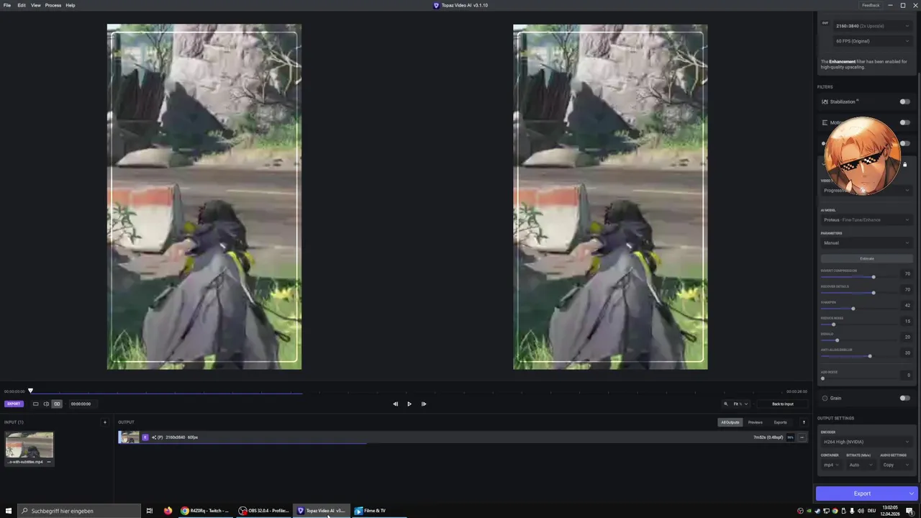Open the File menu
921x518 pixels.
(x=7, y=5)
